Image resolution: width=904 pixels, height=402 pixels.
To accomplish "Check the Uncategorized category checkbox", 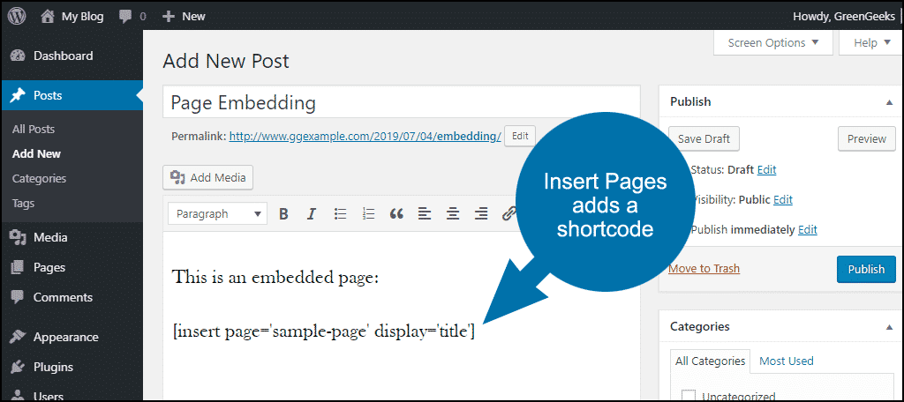I will (689, 396).
